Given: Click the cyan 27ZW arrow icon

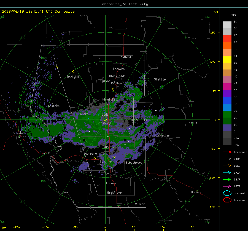Looking at the screenshot, I should click(x=227, y=173).
